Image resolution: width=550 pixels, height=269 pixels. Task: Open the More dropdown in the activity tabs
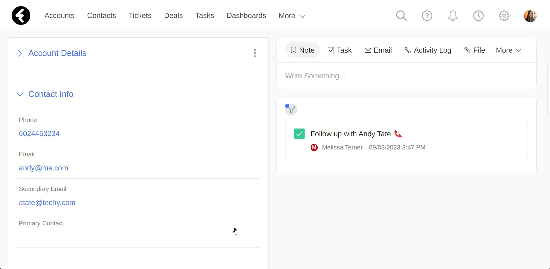point(508,50)
